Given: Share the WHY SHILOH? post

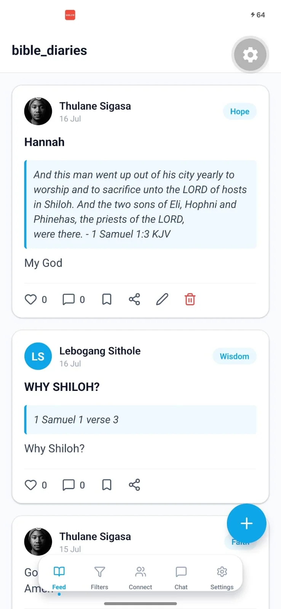Looking at the screenshot, I should (x=134, y=485).
